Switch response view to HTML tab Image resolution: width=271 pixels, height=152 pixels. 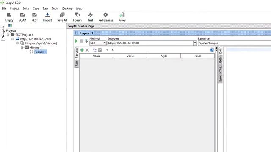point(220,70)
